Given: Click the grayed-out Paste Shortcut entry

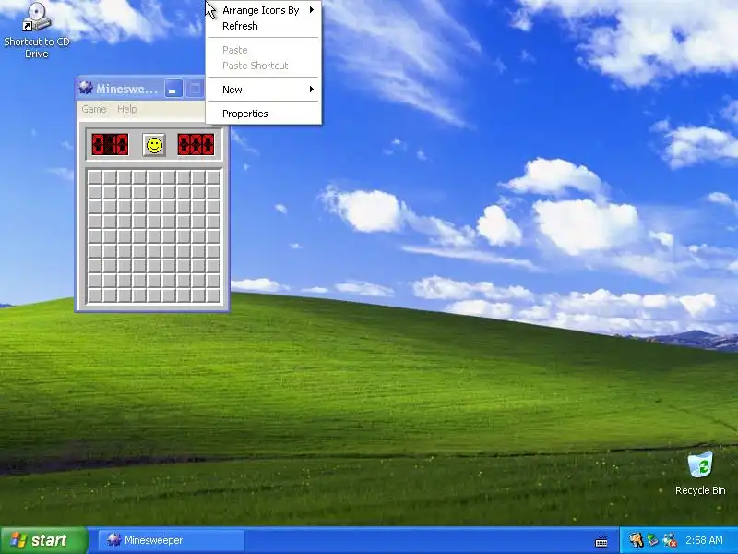Looking at the screenshot, I should (x=264, y=66).
